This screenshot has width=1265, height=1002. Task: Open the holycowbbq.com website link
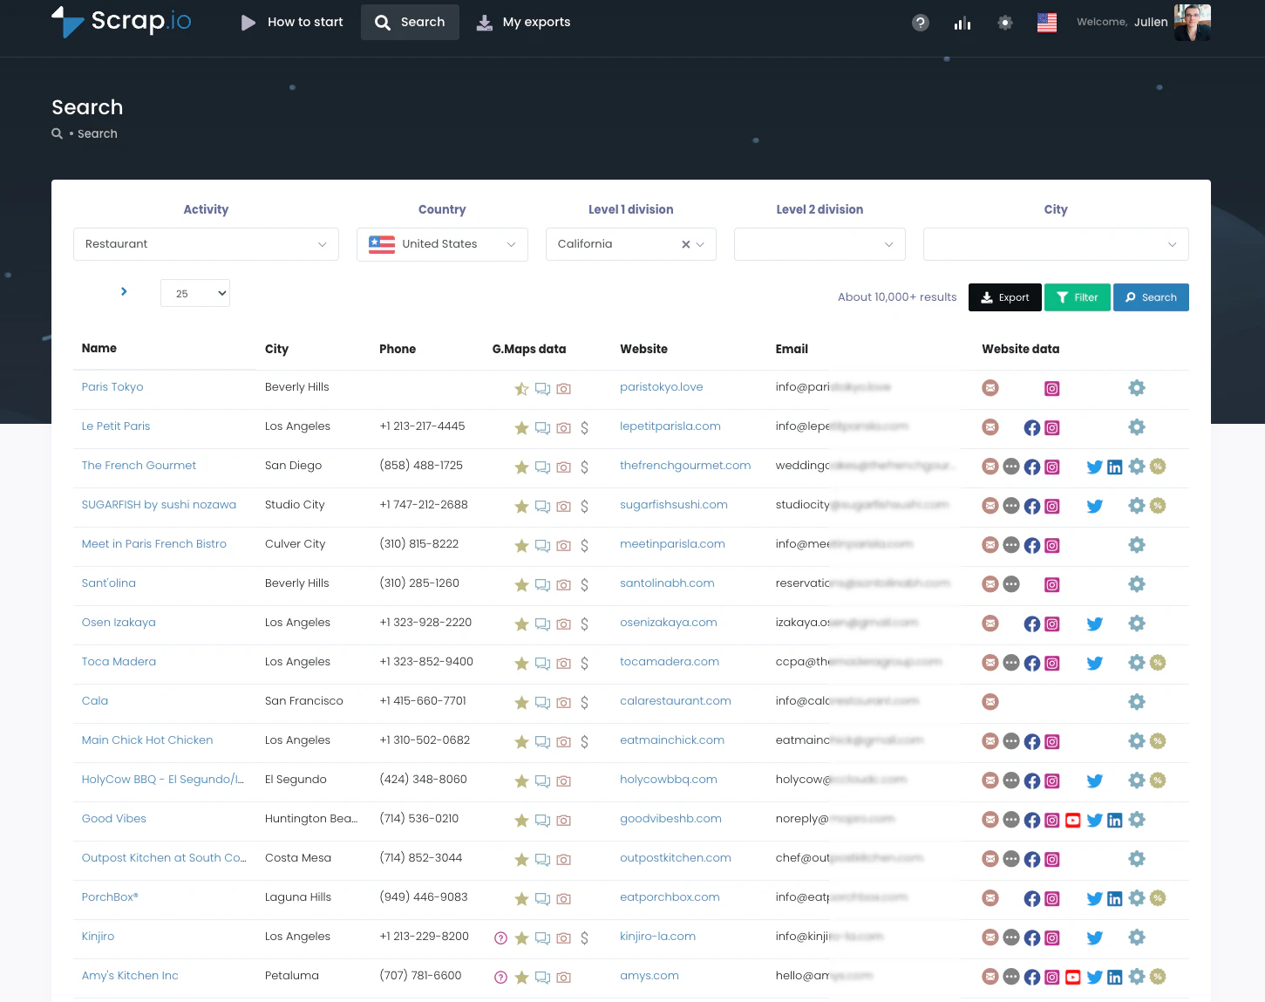pos(669,779)
